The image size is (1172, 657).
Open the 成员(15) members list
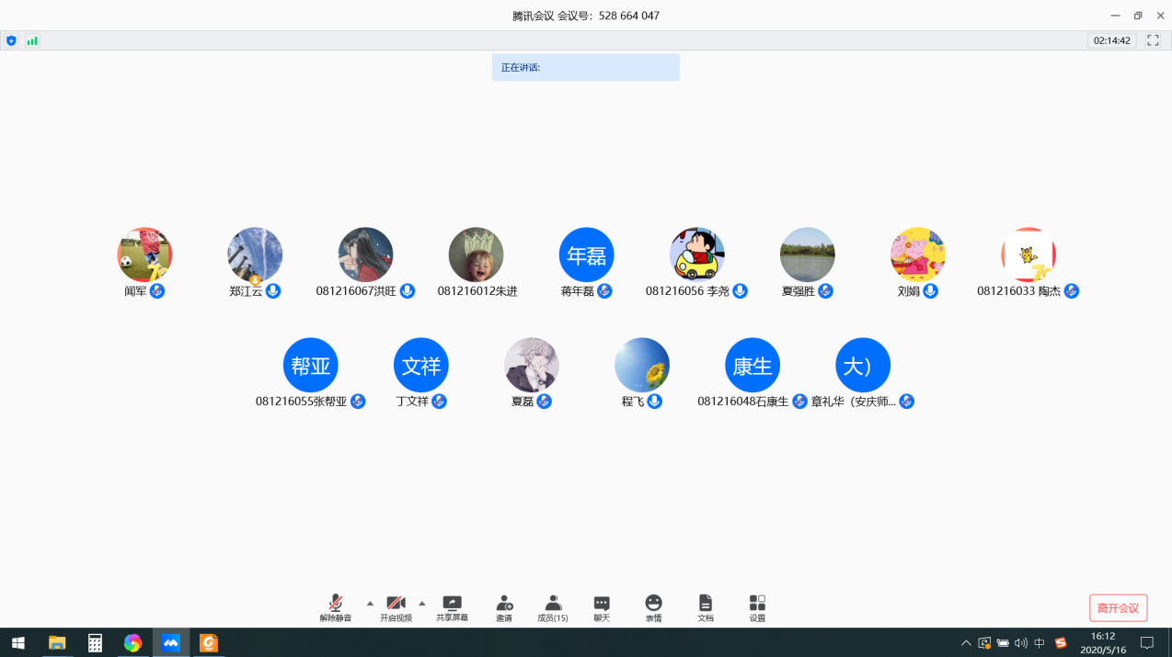coord(553,606)
